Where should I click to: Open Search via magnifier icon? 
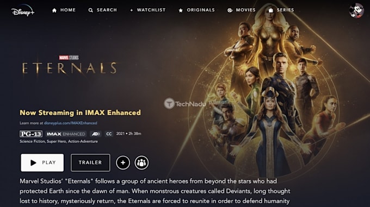[x=91, y=10]
